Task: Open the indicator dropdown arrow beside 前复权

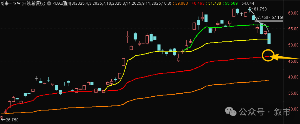Action: coord(49,3)
